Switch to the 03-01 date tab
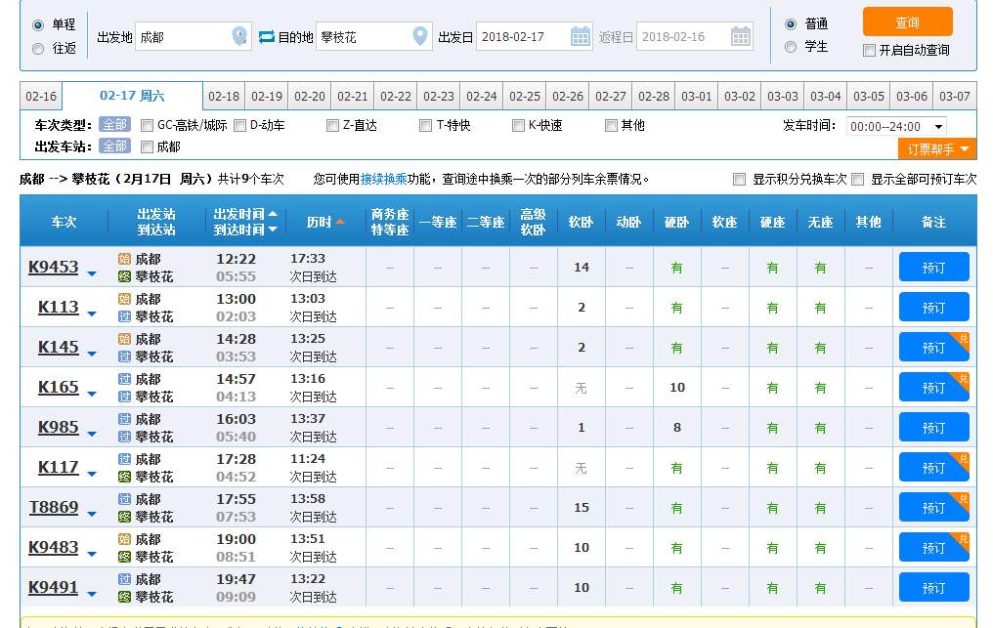This screenshot has width=993, height=628. pyautogui.click(x=697, y=96)
